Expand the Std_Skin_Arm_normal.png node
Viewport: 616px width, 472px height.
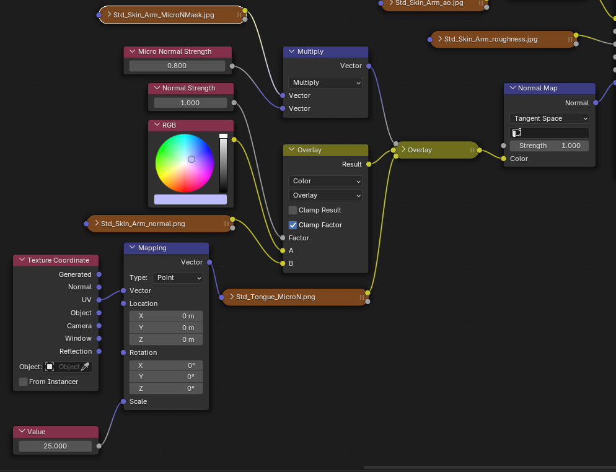(97, 224)
